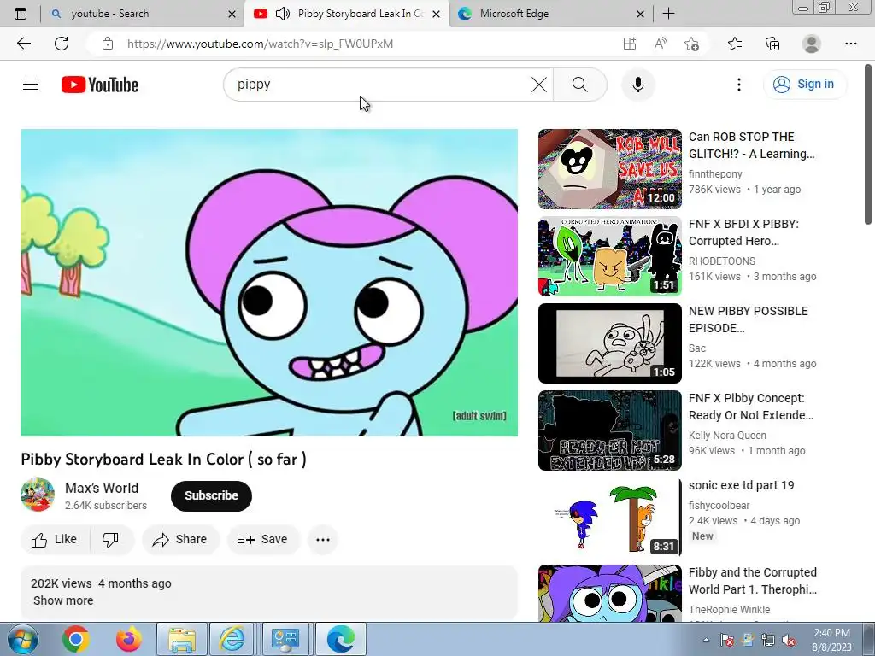Expand description with Show more
Image resolution: width=875 pixels, height=656 pixels.
point(63,600)
